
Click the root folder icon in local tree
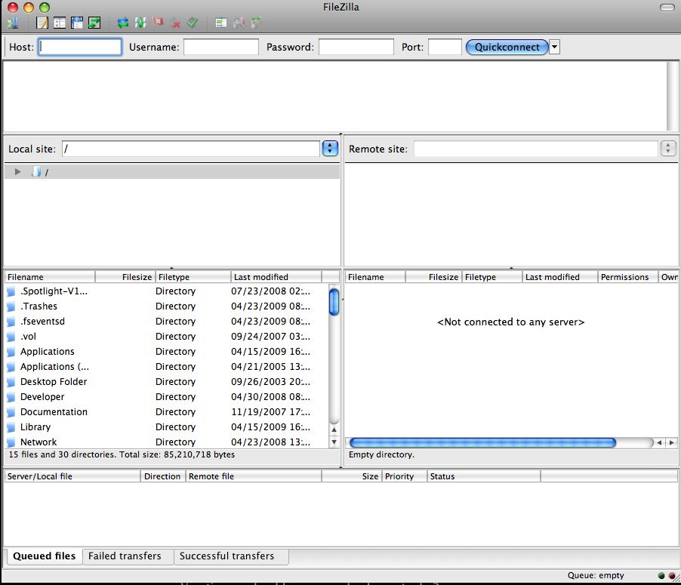(36, 172)
